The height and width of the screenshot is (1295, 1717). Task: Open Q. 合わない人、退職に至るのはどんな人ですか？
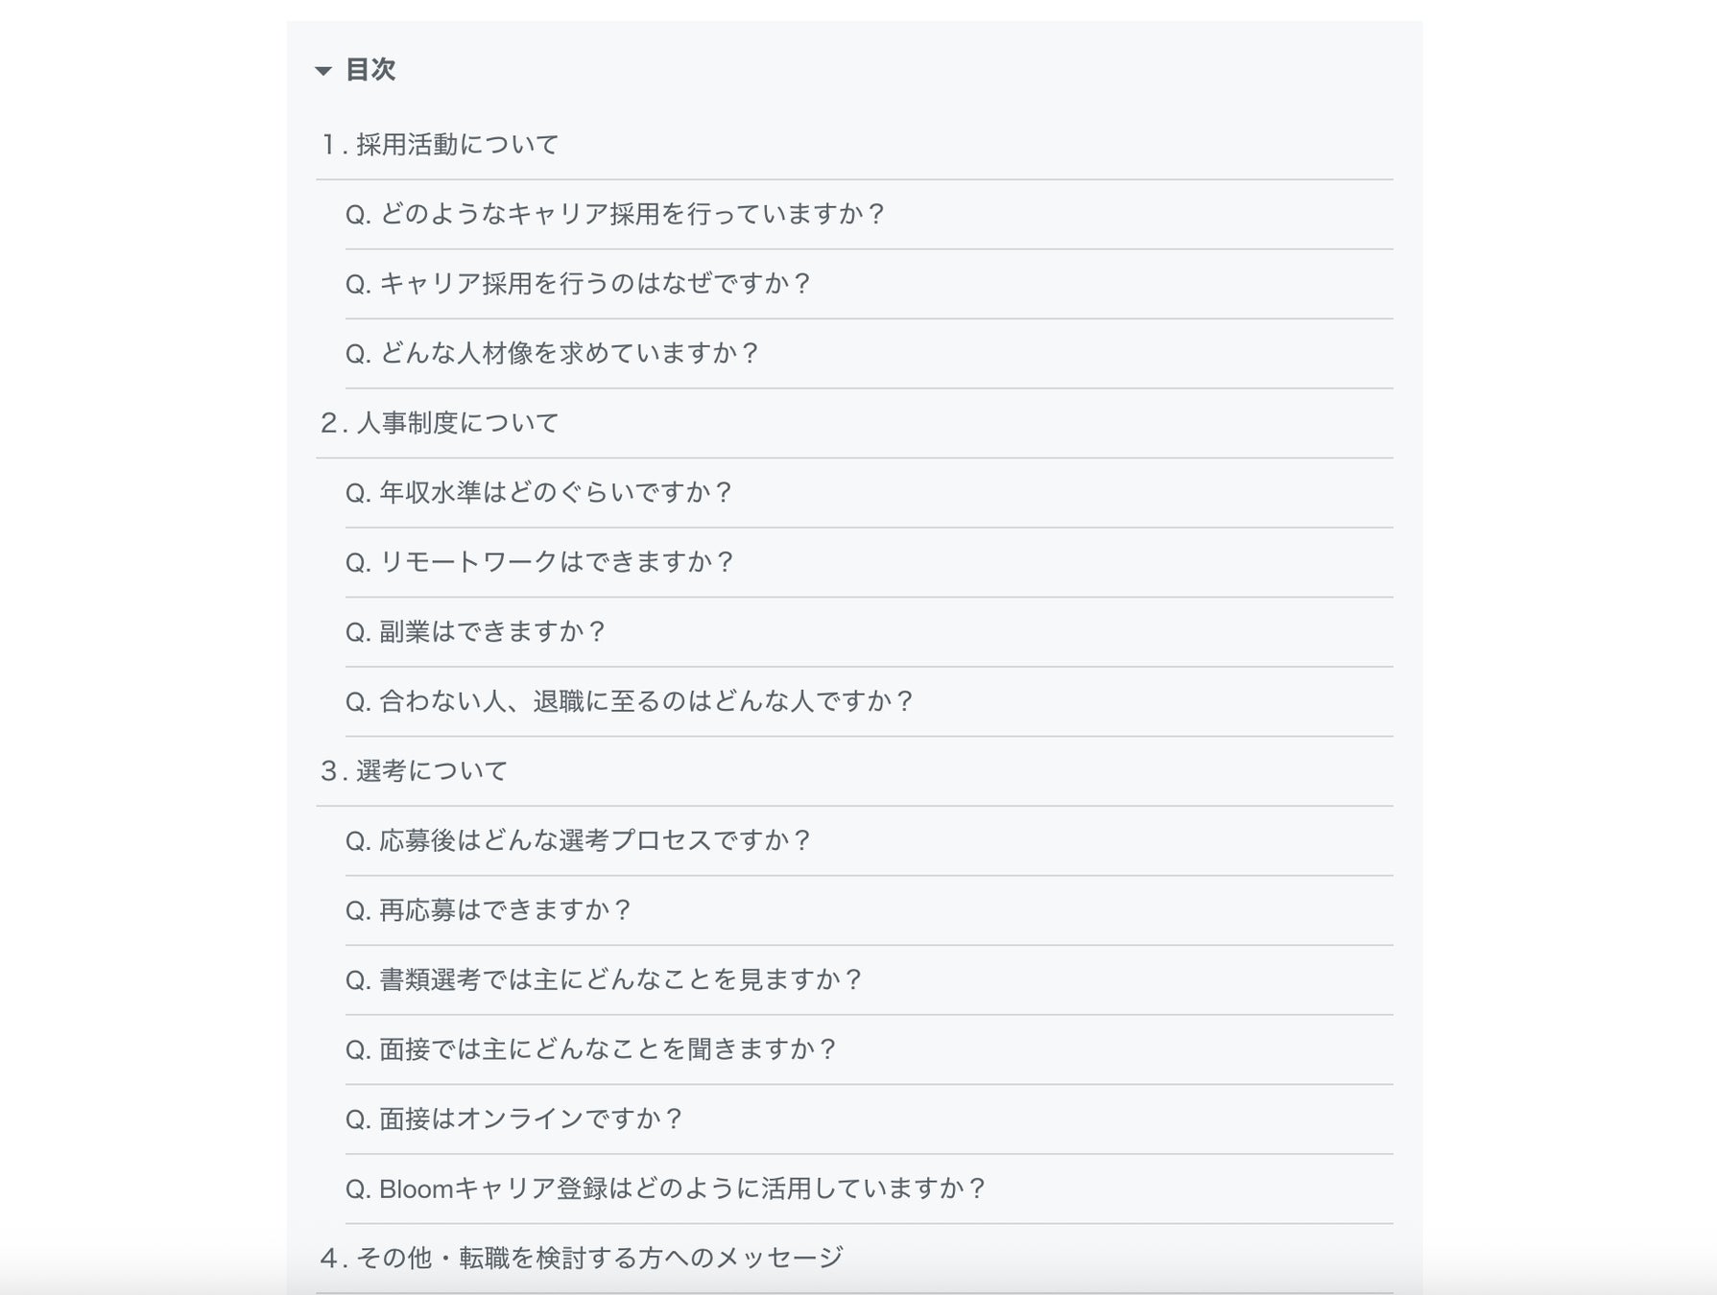[x=631, y=701]
